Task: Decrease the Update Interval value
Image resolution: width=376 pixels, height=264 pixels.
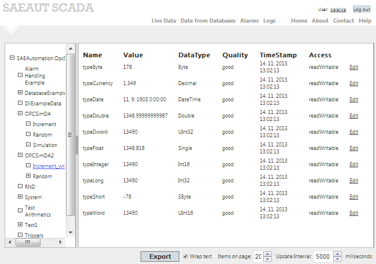Action: [x=338, y=259]
